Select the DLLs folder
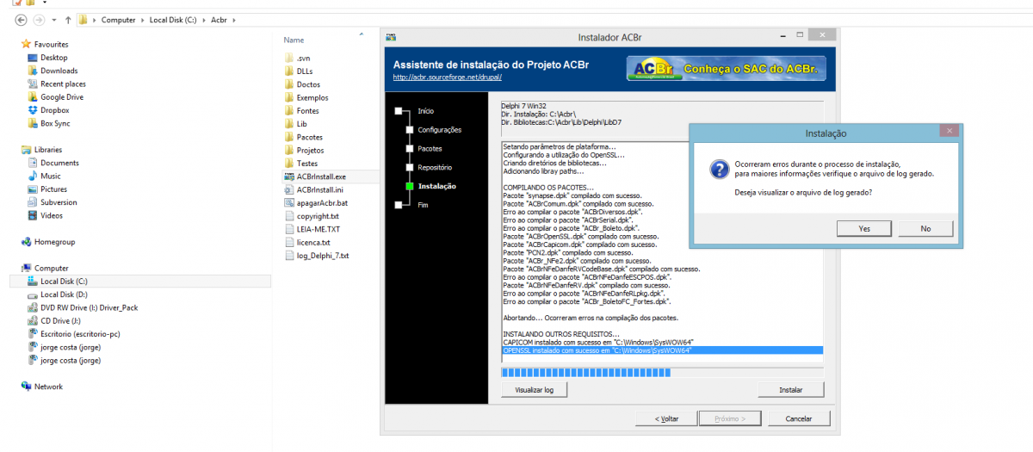1033x452 pixels. pos(305,71)
